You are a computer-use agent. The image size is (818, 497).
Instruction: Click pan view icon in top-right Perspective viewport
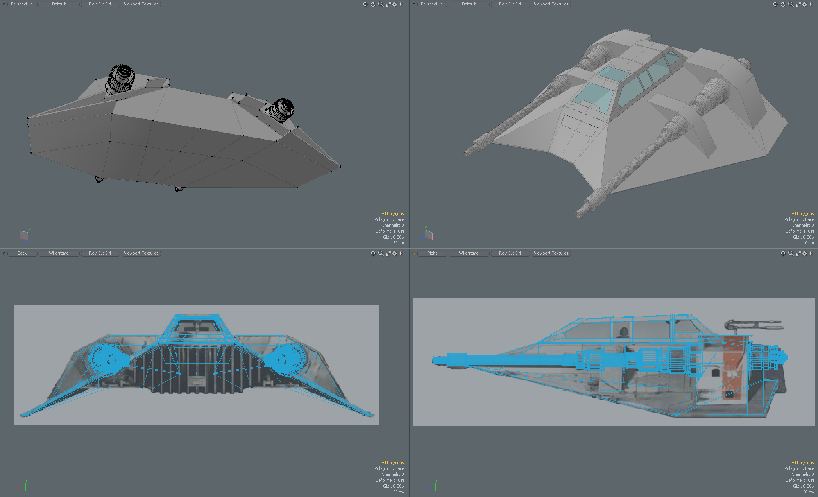(775, 4)
